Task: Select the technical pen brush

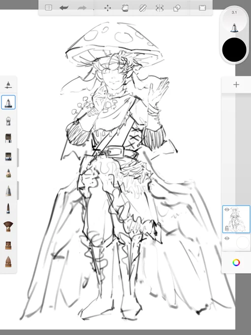Action: [8, 102]
